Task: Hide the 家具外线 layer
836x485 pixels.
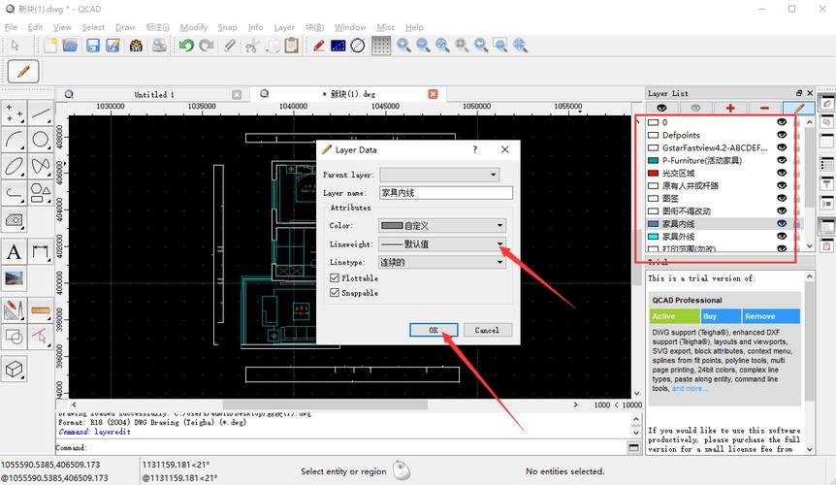Action: click(x=782, y=236)
